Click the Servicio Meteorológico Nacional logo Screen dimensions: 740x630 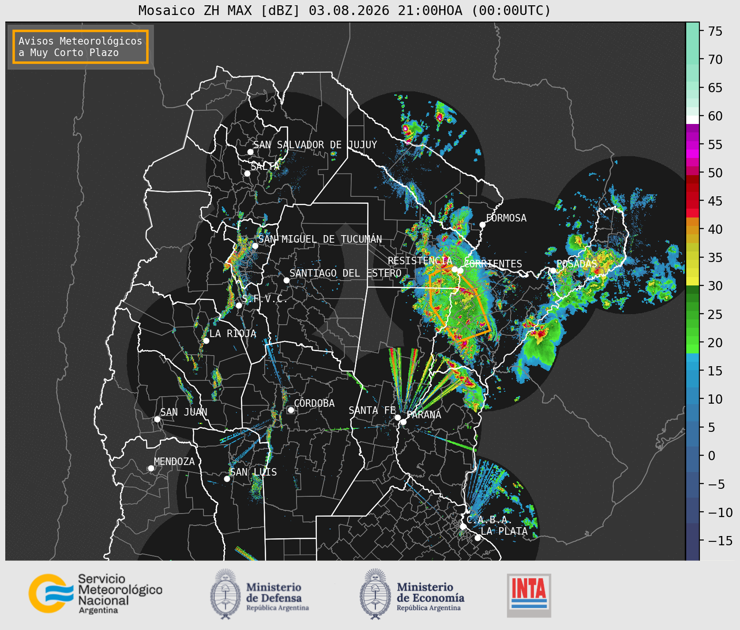point(95,593)
